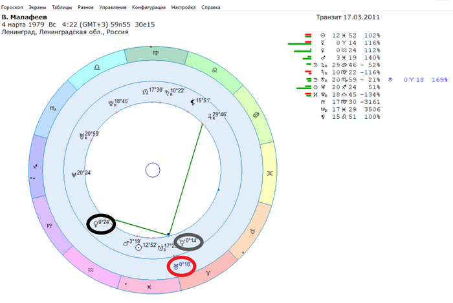Screen dimensions: 453x303
Task: Click the Sagittarius sign on zodiac ring
Action: click(35, 167)
